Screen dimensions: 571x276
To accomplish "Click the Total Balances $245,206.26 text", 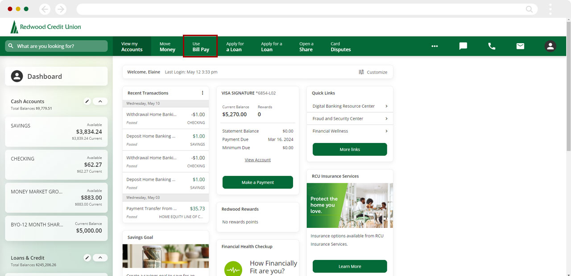I will pyautogui.click(x=33, y=265).
